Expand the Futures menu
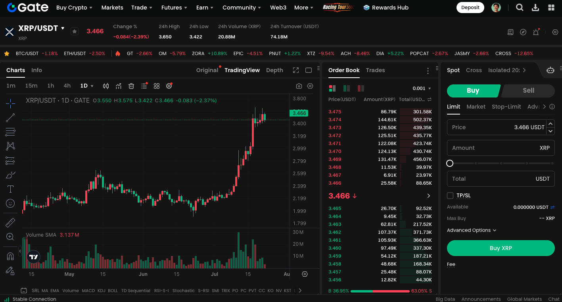The image size is (562, 302). [x=174, y=8]
